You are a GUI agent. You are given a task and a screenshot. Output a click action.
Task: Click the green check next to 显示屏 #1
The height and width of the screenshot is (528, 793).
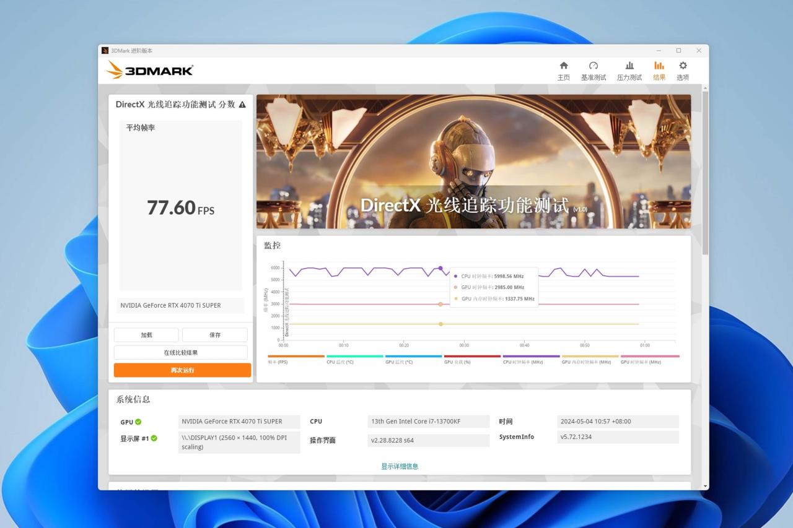[x=154, y=438]
